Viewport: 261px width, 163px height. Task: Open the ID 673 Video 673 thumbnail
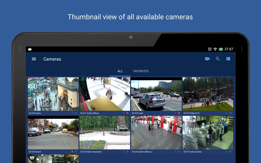[208, 94]
